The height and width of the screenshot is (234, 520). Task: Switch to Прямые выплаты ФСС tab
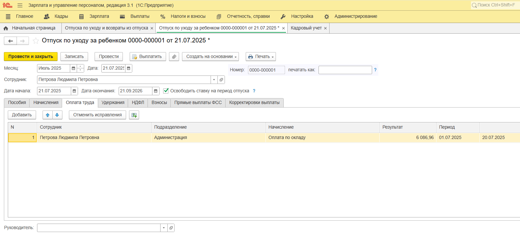click(x=198, y=103)
